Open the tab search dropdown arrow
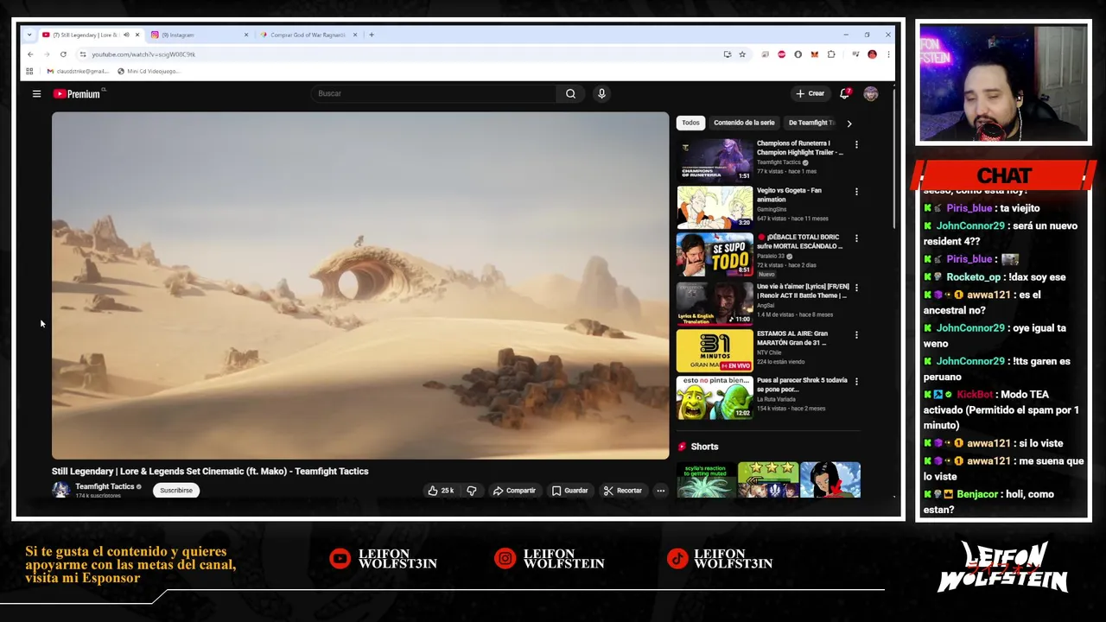This screenshot has width=1106, height=622. pos(29,35)
